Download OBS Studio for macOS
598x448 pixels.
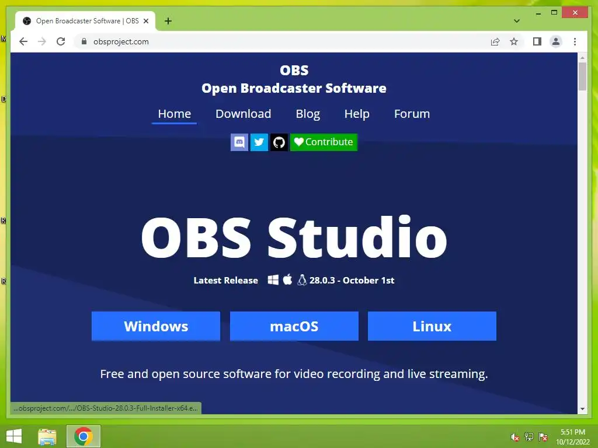[x=294, y=326]
